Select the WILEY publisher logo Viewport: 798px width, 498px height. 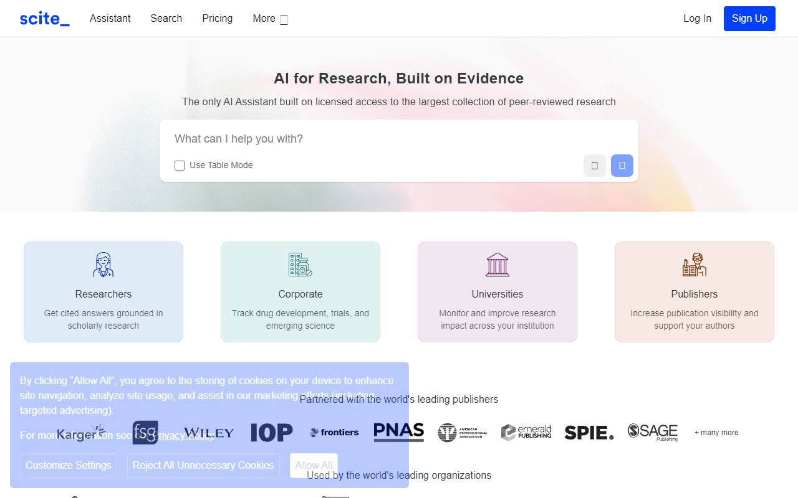209,432
